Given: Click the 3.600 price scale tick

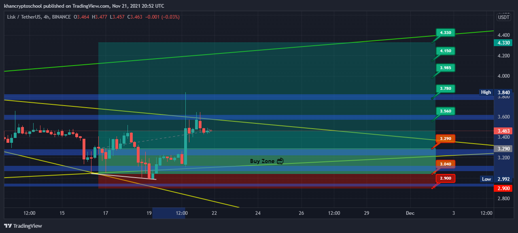Looking at the screenshot, I should point(503,117).
